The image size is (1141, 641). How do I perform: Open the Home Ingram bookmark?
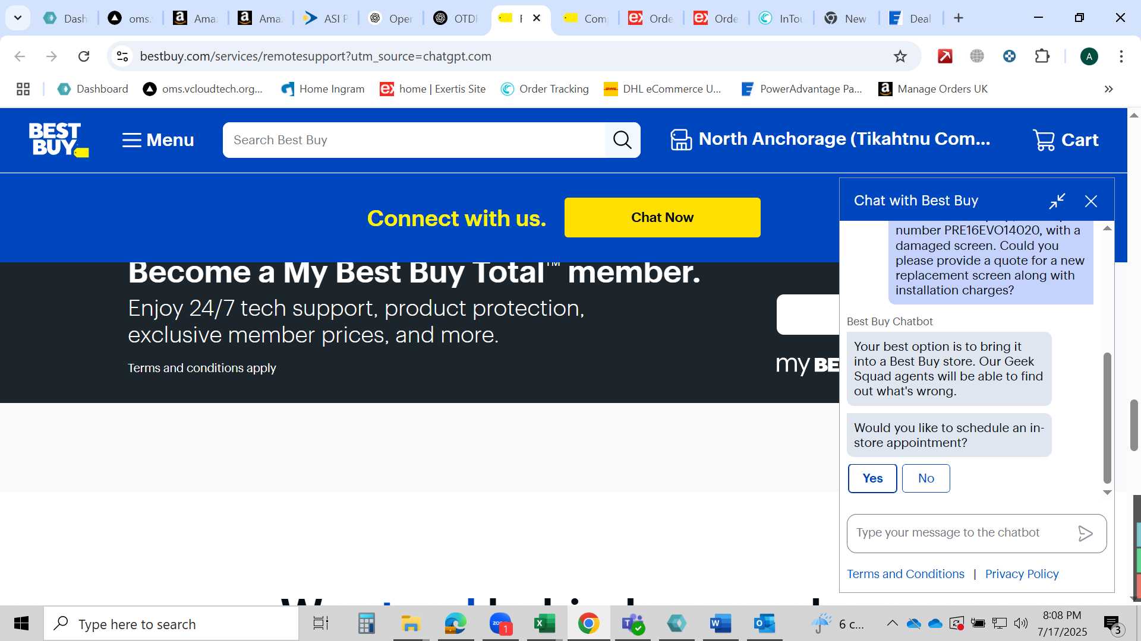point(323,89)
